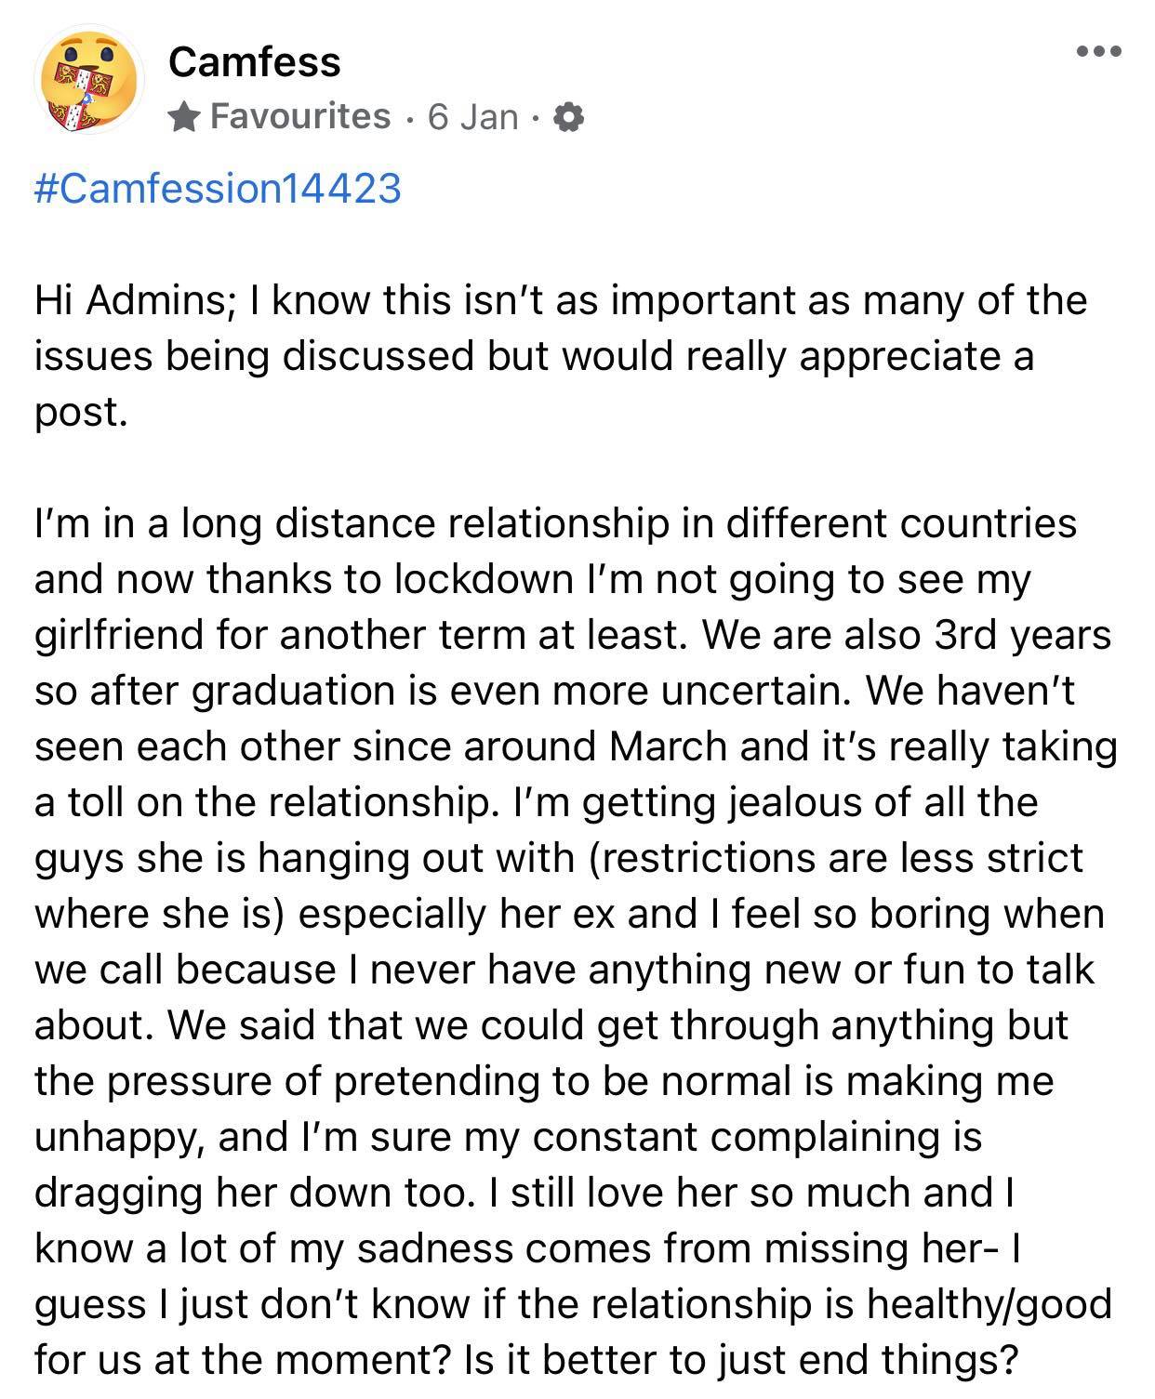Open the Camfess page name

[x=255, y=62]
